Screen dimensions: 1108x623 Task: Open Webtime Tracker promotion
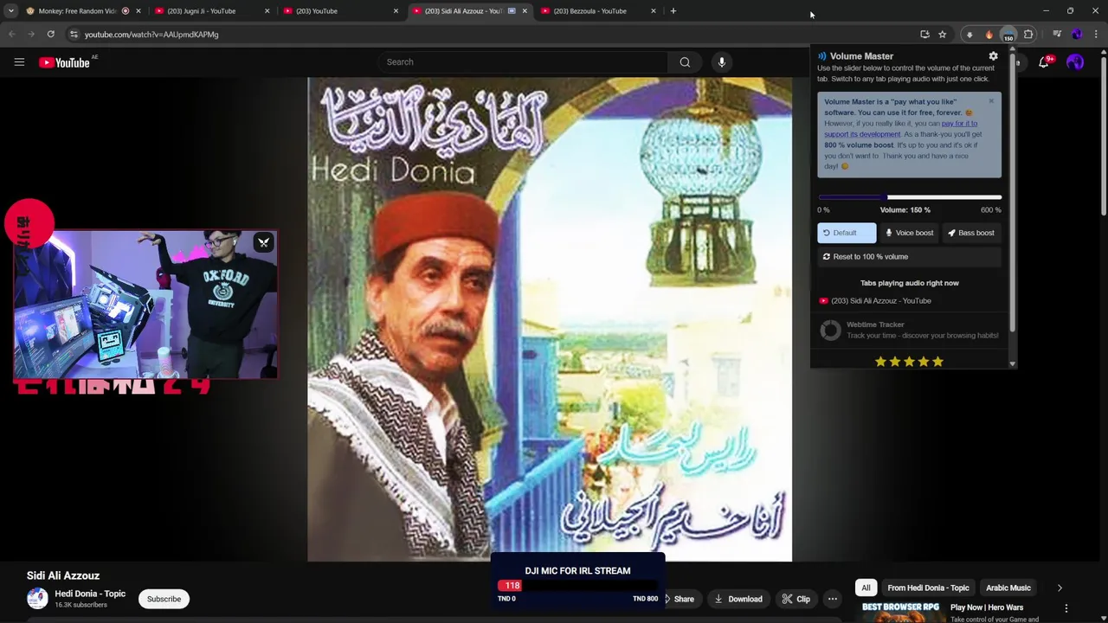coord(909,330)
